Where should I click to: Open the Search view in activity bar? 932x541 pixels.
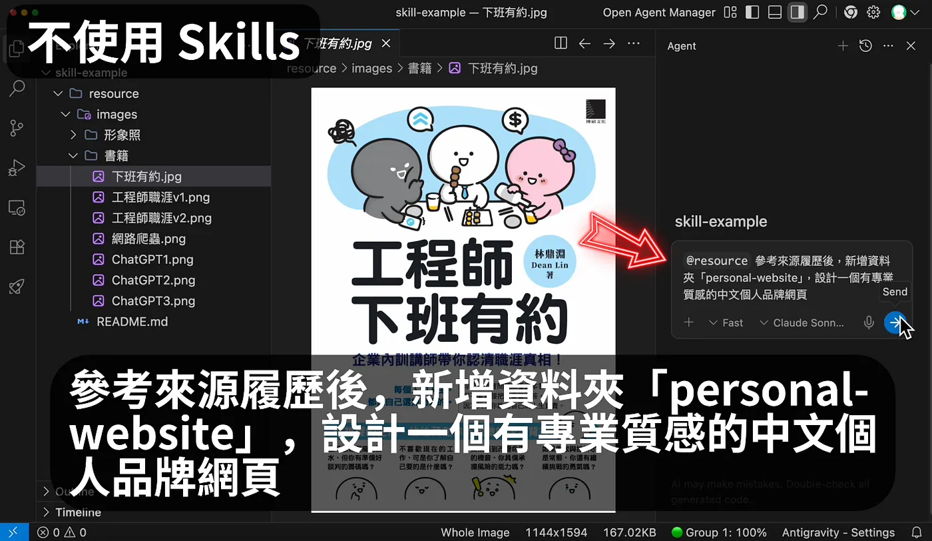click(x=17, y=87)
